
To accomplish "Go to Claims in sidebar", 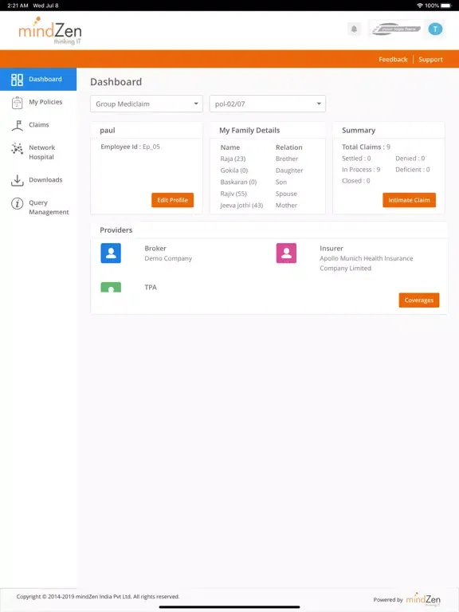I will point(38,125).
